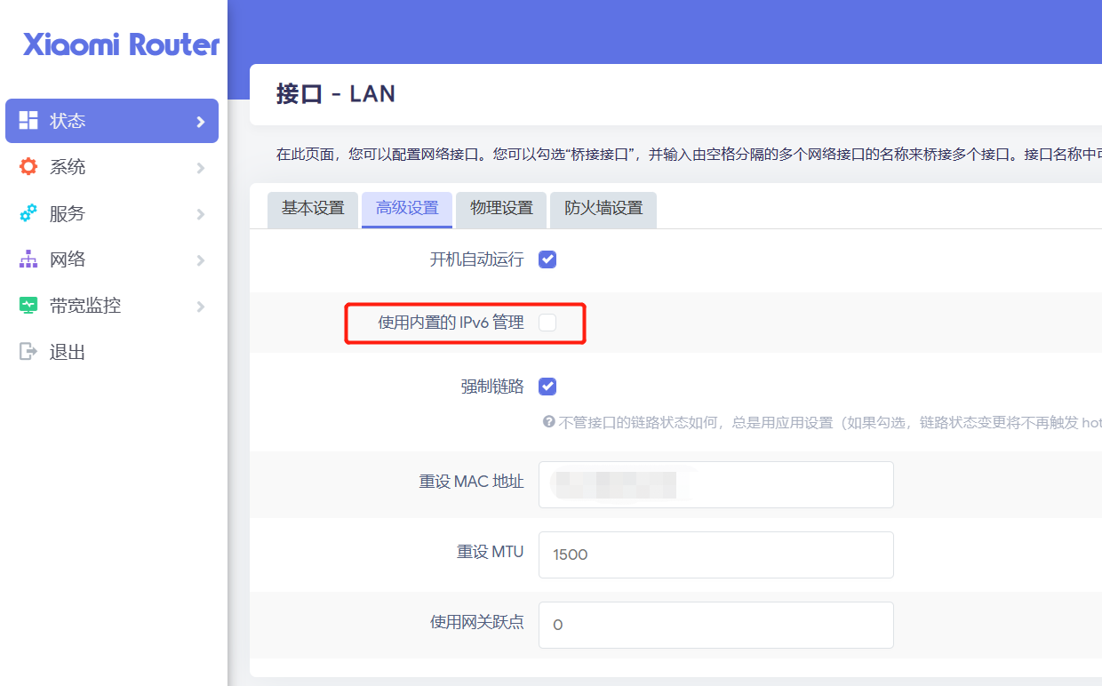The width and height of the screenshot is (1102, 686).
Task: Uncheck the 强制链路 checkbox
Action: coord(547,387)
